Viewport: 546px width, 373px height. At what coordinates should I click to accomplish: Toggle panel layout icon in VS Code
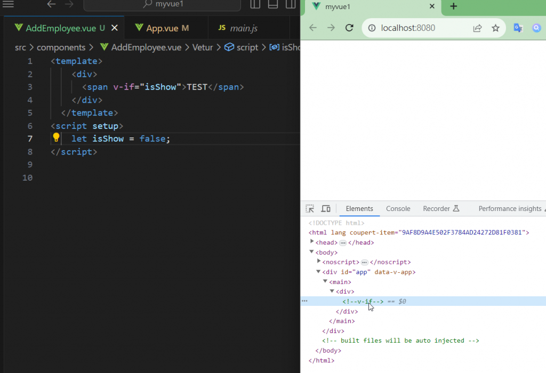[x=273, y=4]
